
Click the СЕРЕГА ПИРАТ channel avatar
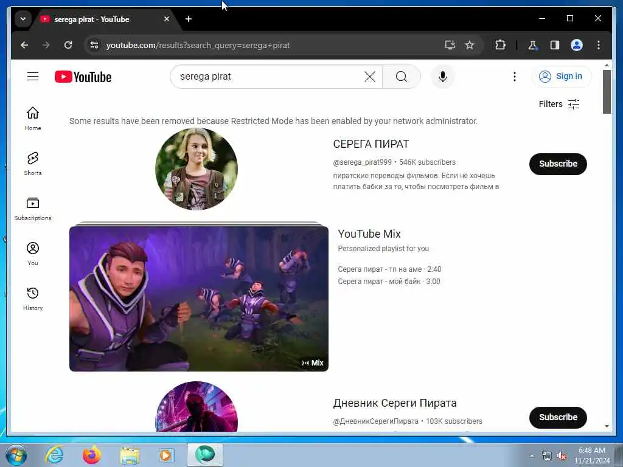(x=197, y=169)
